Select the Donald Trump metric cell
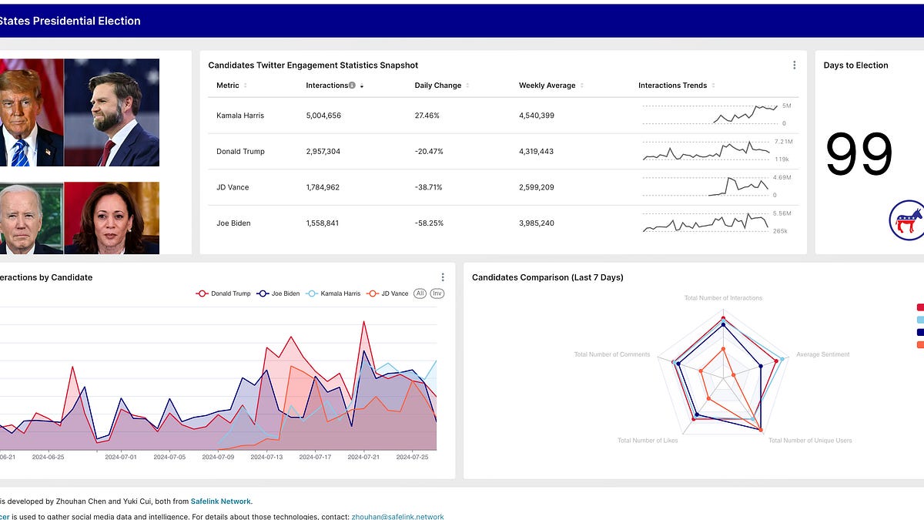924x520 pixels. click(240, 152)
